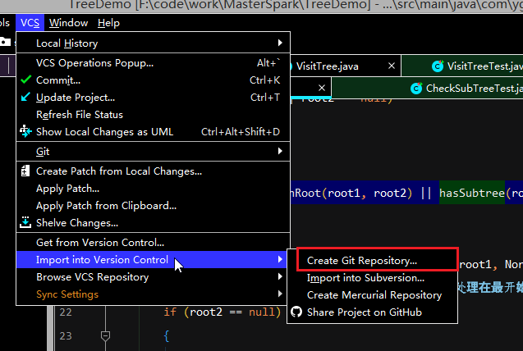The image size is (523, 351).
Task: Click the Create Patch from Local Changes icon
Action: tap(25, 171)
